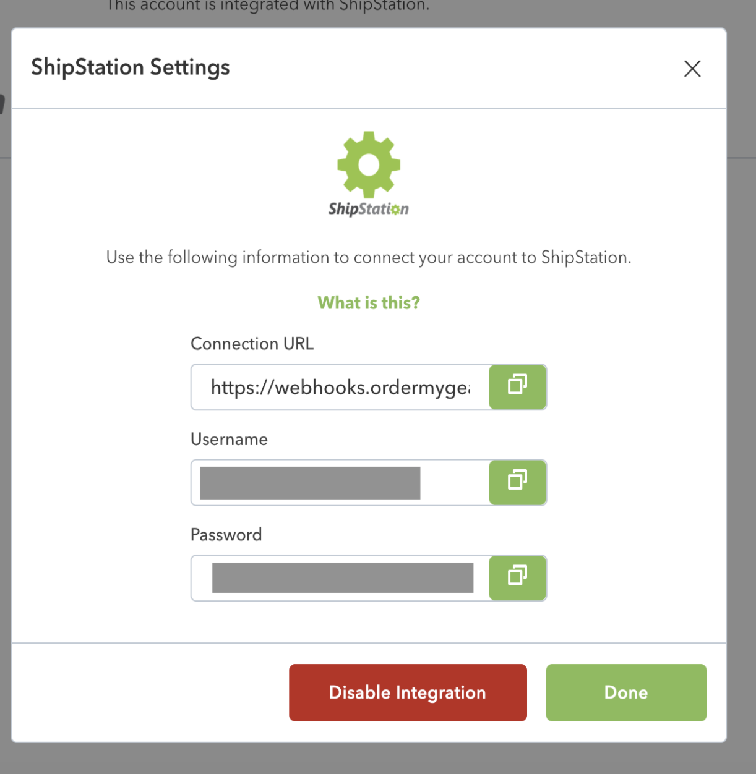Click the green ShipStation gear logo
This screenshot has width=756, height=774.
tap(369, 164)
